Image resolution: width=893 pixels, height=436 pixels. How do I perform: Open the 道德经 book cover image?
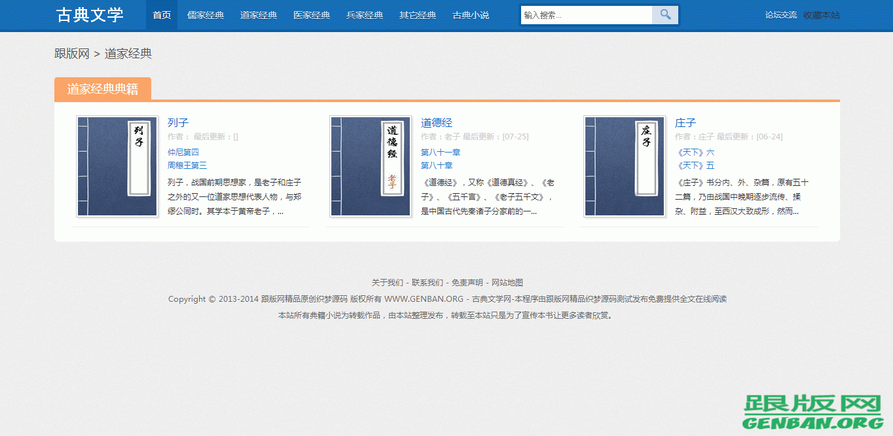[x=371, y=166]
